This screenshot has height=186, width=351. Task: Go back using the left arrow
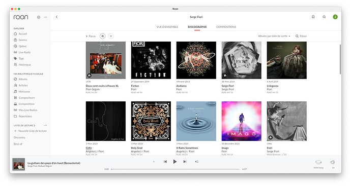[x=56, y=17]
